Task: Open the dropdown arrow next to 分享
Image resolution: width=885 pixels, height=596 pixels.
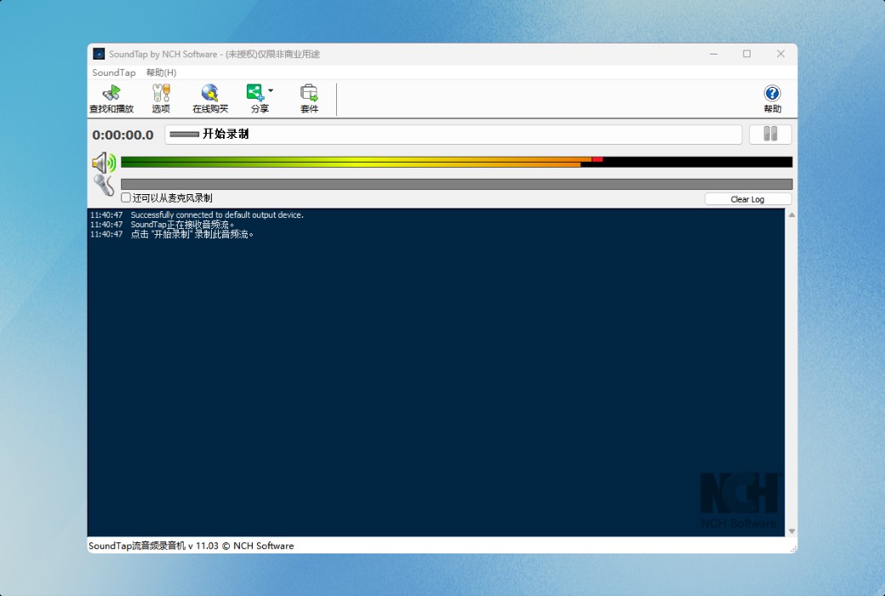Action: 270,89
